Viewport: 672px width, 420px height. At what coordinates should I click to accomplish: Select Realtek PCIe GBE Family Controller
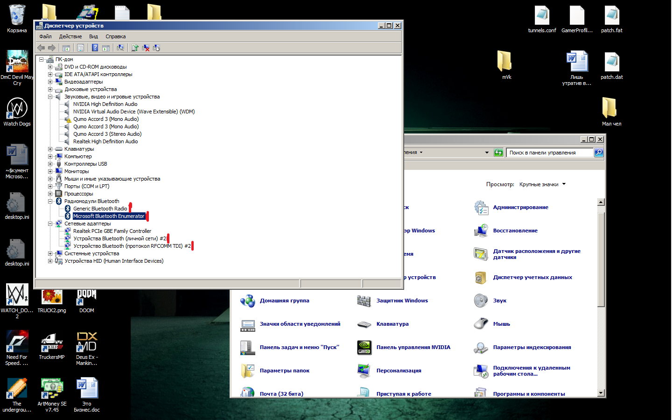[112, 231]
